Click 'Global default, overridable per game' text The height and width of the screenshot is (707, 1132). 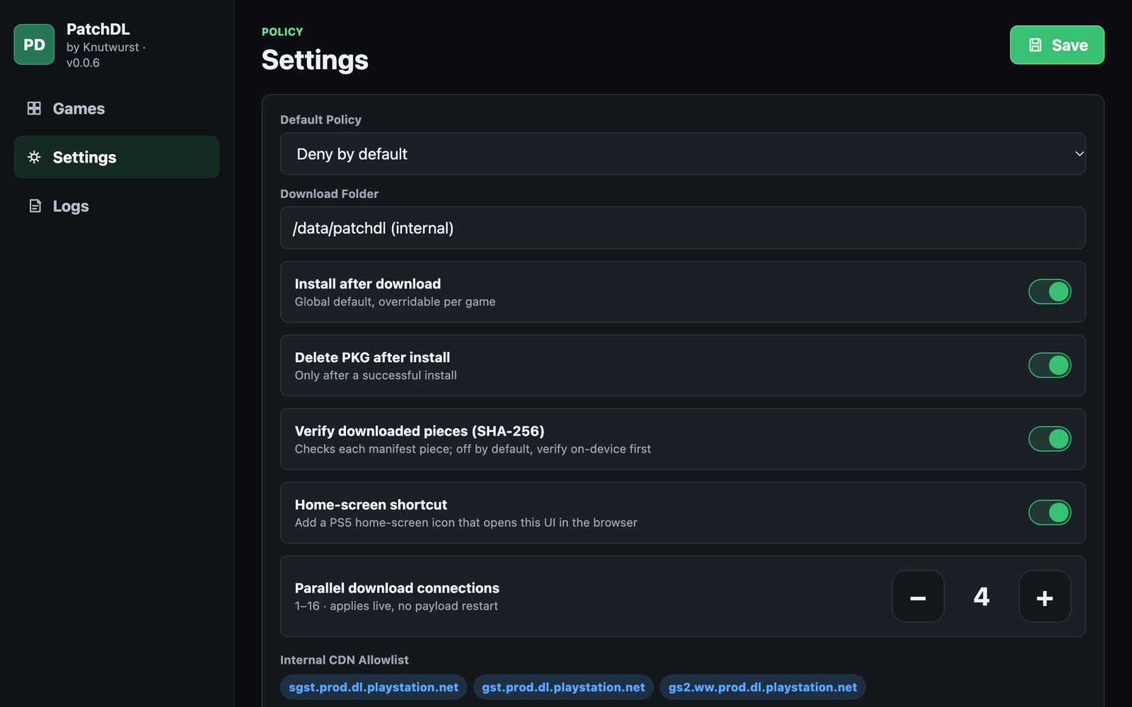(x=395, y=302)
